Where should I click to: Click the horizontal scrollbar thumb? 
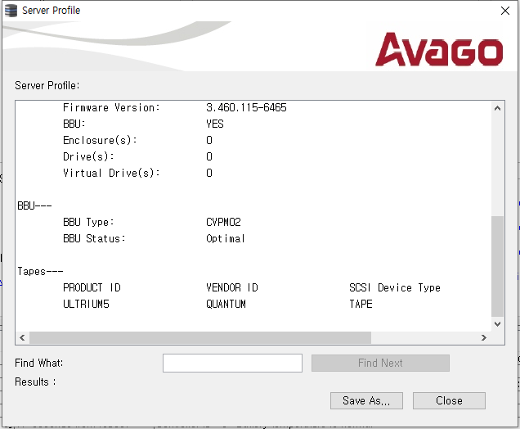coord(200,337)
